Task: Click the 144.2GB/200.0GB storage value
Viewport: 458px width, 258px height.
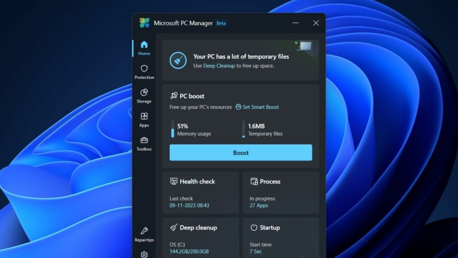Action: pos(188,251)
